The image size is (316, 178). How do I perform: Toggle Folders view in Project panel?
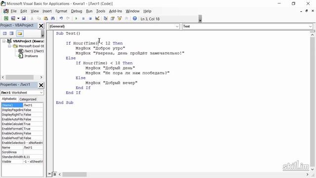[20, 34]
